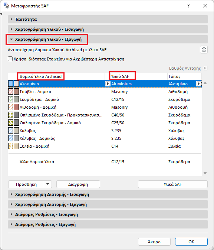Click C12/15 cell in Άλλα Δομικά Υλικά row

(x=118, y=162)
